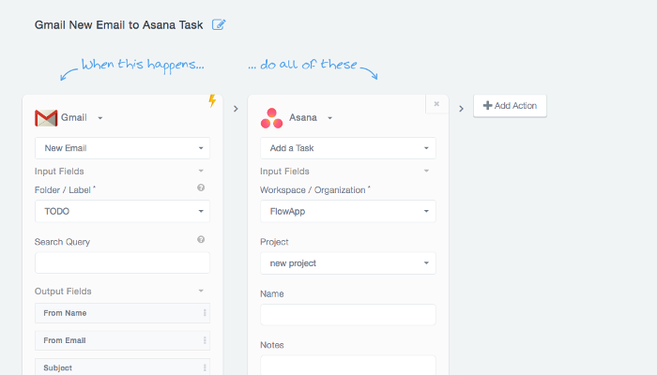Open the Asana service dropdown arrow
Viewport: 657px width, 375px height.
tap(329, 118)
